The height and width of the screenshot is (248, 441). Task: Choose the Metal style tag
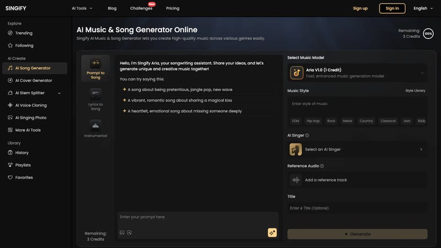pos(347,121)
